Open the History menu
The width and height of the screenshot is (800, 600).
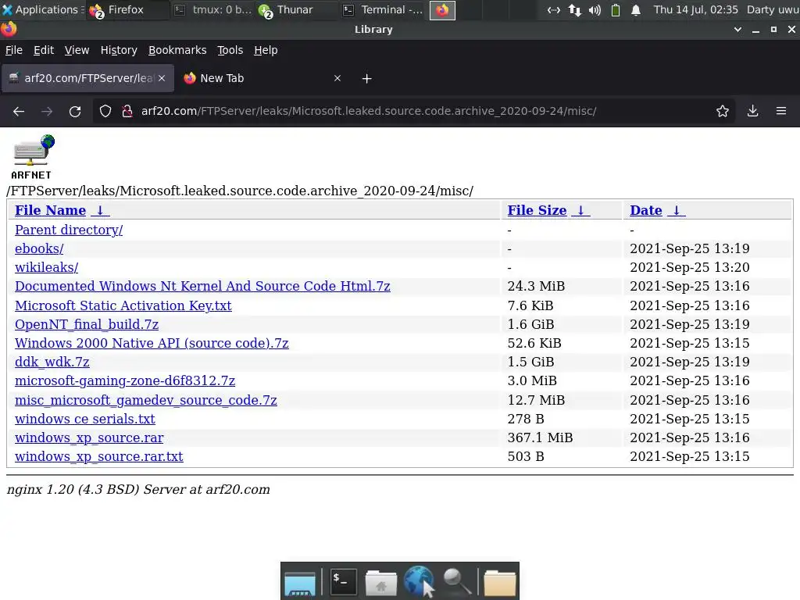119,50
